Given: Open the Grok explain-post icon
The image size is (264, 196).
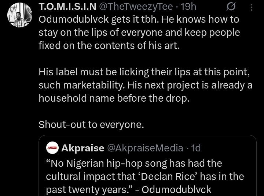Looking at the screenshot, I should 231,7.
